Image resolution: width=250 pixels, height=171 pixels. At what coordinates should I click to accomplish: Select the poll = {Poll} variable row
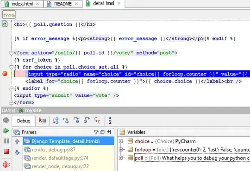(x=192, y=158)
